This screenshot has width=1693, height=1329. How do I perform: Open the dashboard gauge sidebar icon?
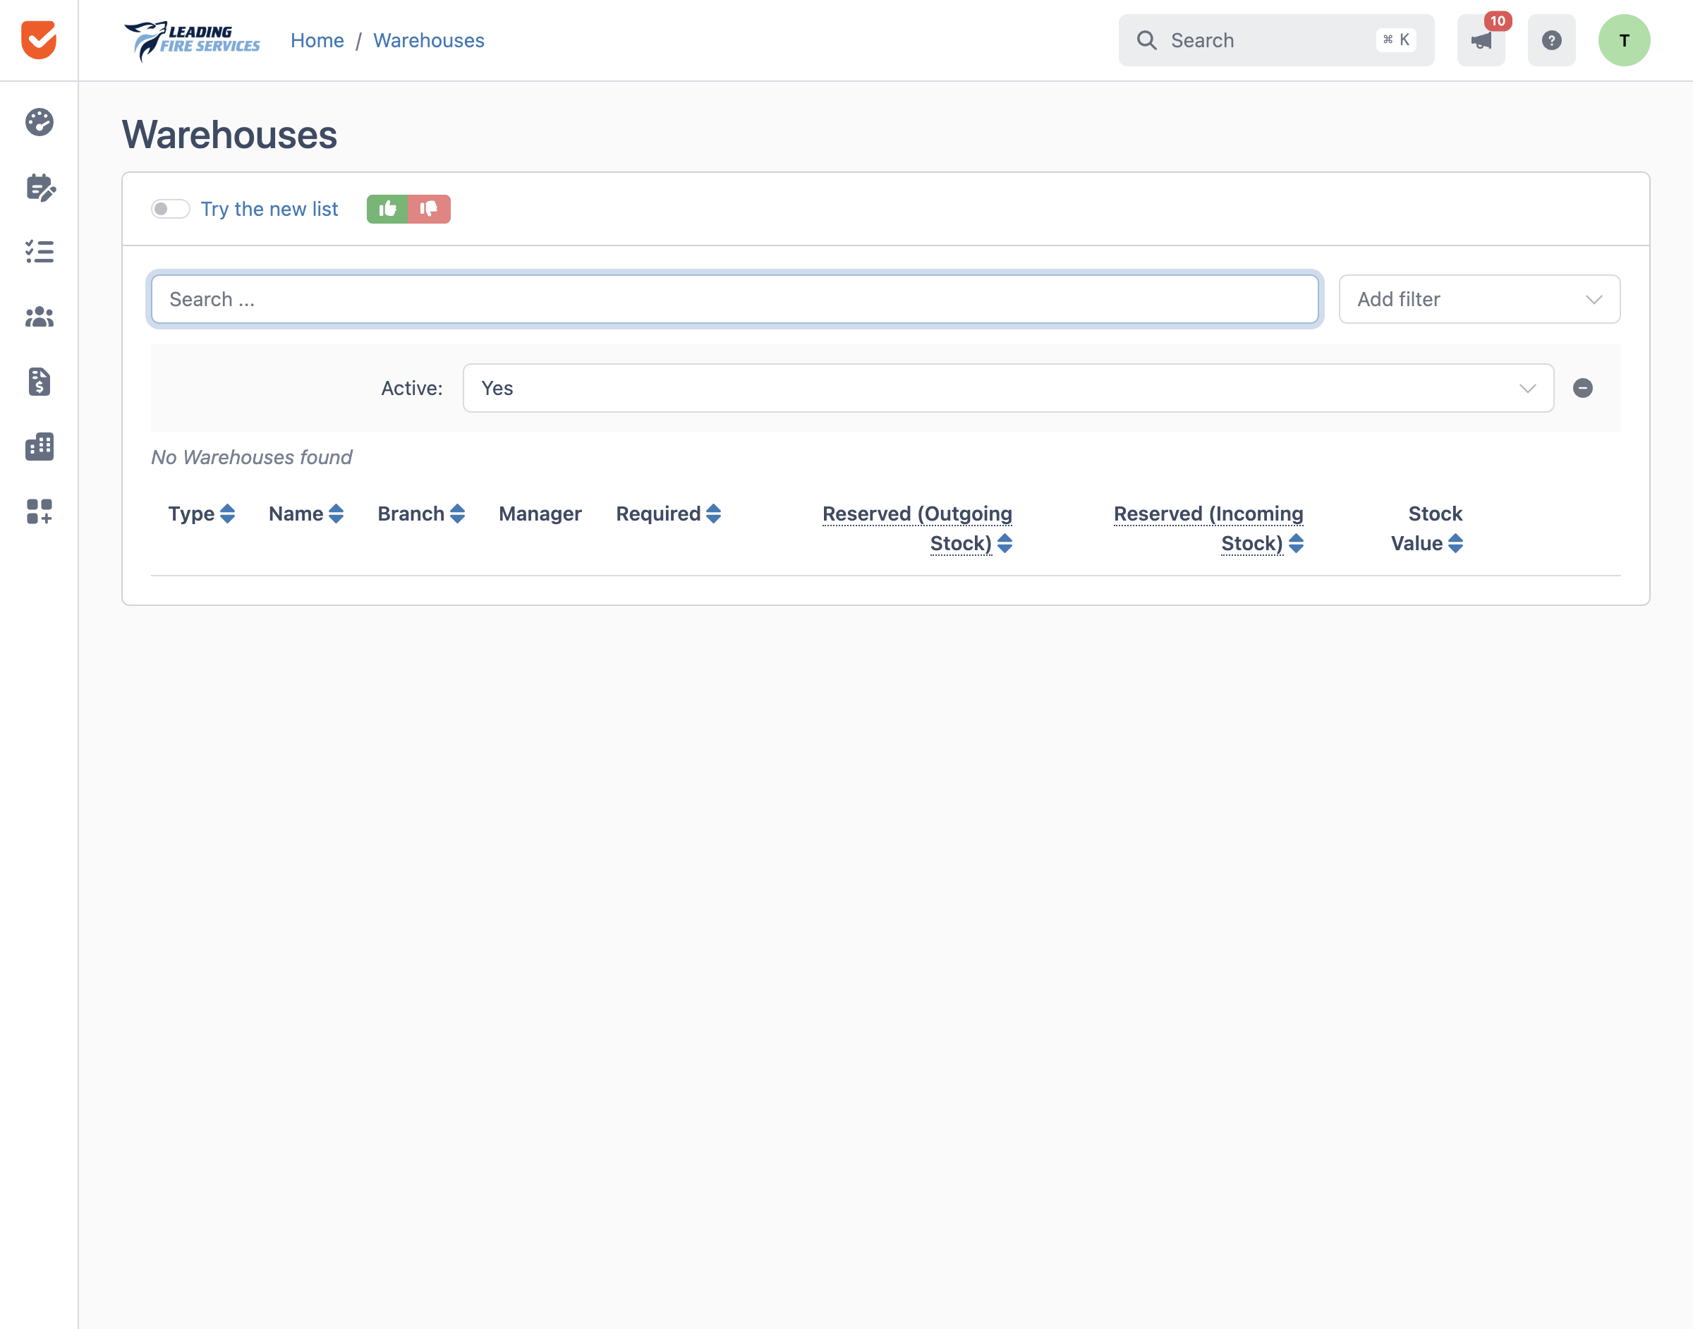click(x=39, y=122)
